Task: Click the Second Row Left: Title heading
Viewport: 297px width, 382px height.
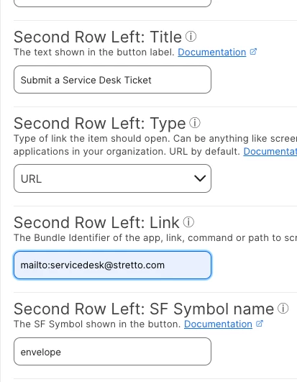Action: pos(98,37)
